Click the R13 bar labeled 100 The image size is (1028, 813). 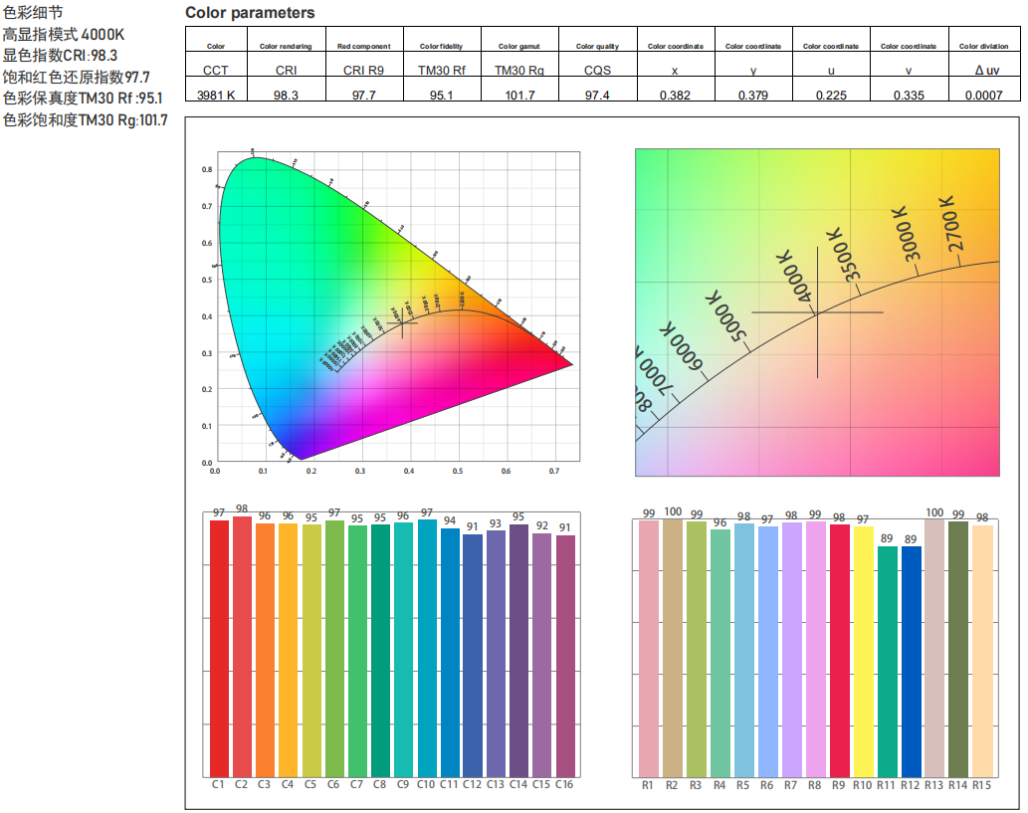click(x=934, y=649)
